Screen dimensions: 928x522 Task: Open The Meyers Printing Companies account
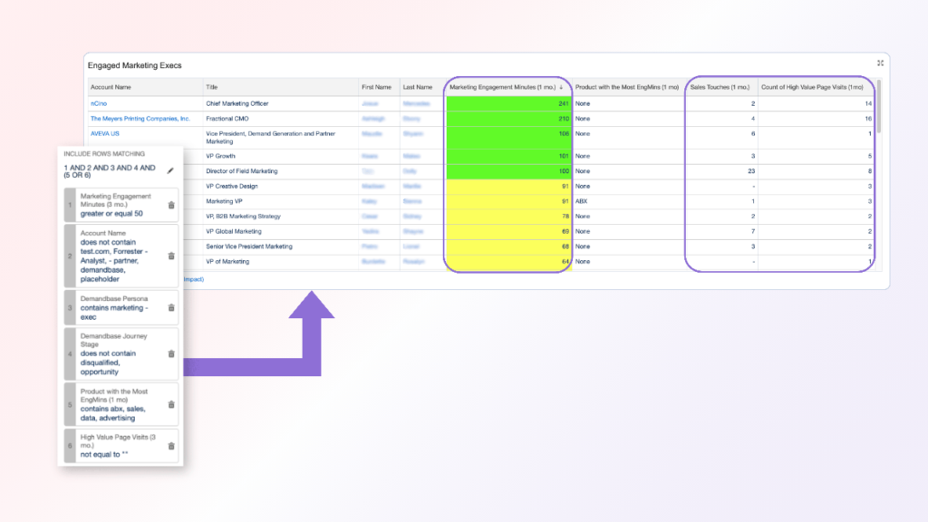tap(140, 119)
